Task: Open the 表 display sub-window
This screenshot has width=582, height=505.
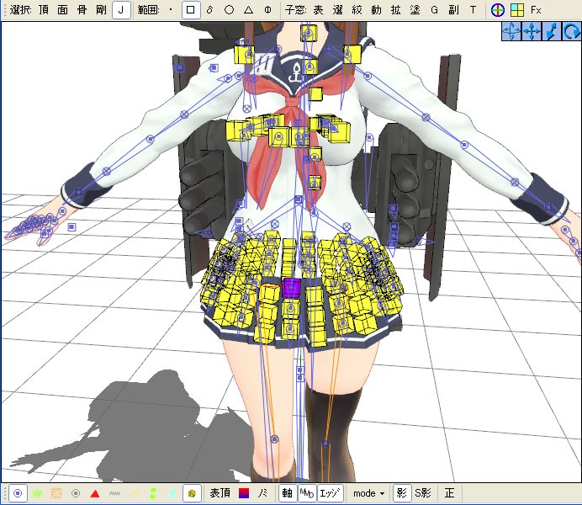Action: tap(319, 10)
